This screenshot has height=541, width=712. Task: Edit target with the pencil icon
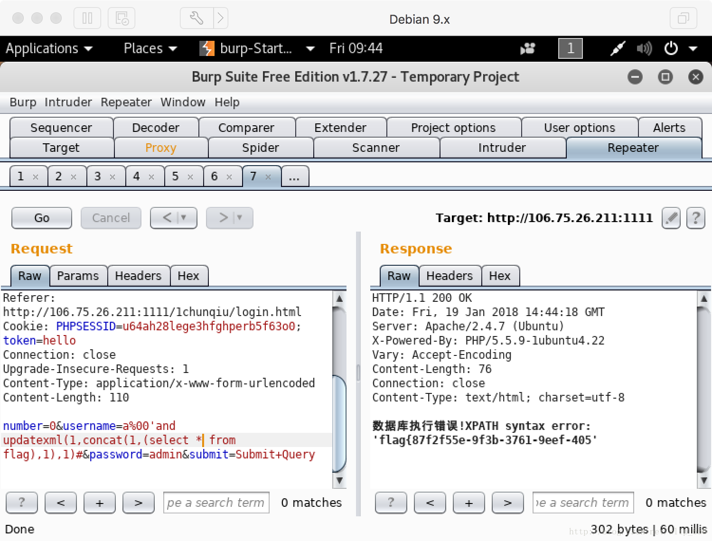[671, 218]
